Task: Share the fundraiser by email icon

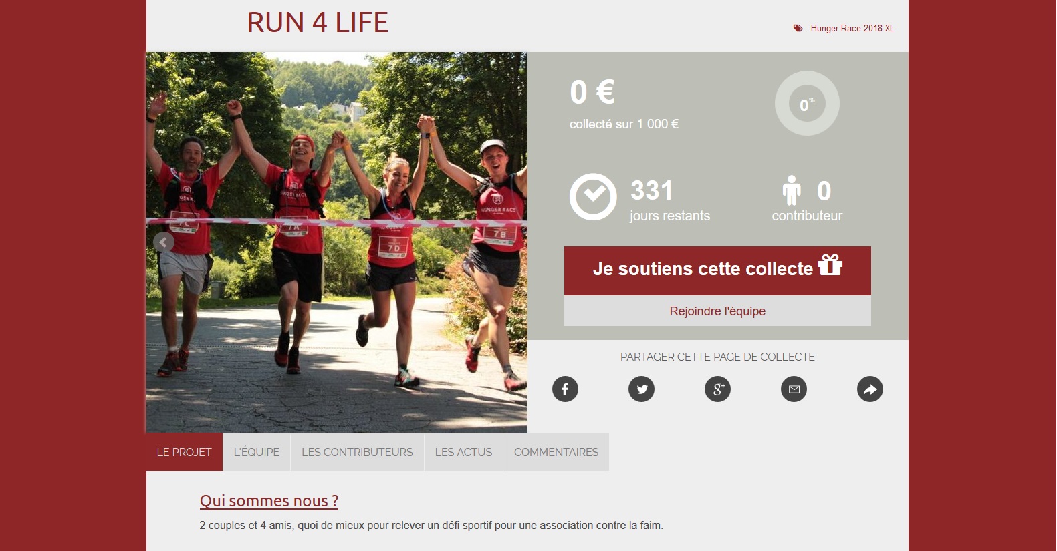Action: click(794, 389)
